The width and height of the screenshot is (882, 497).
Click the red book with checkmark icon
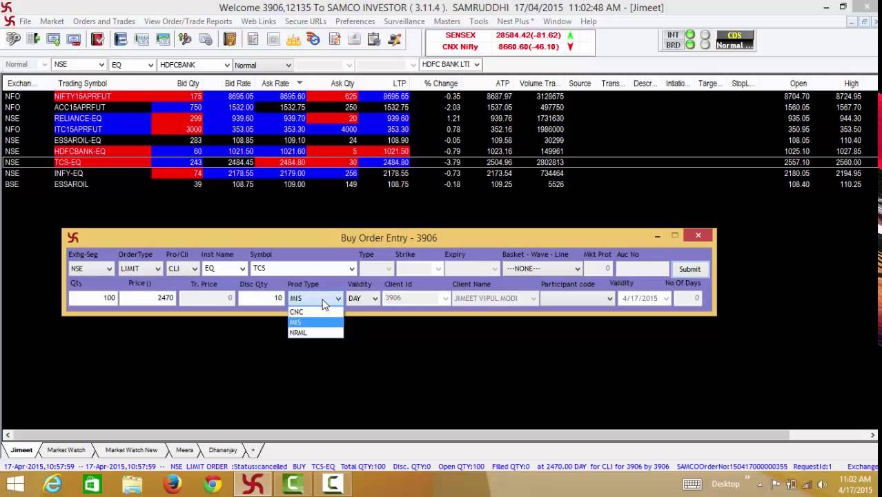pos(97,39)
